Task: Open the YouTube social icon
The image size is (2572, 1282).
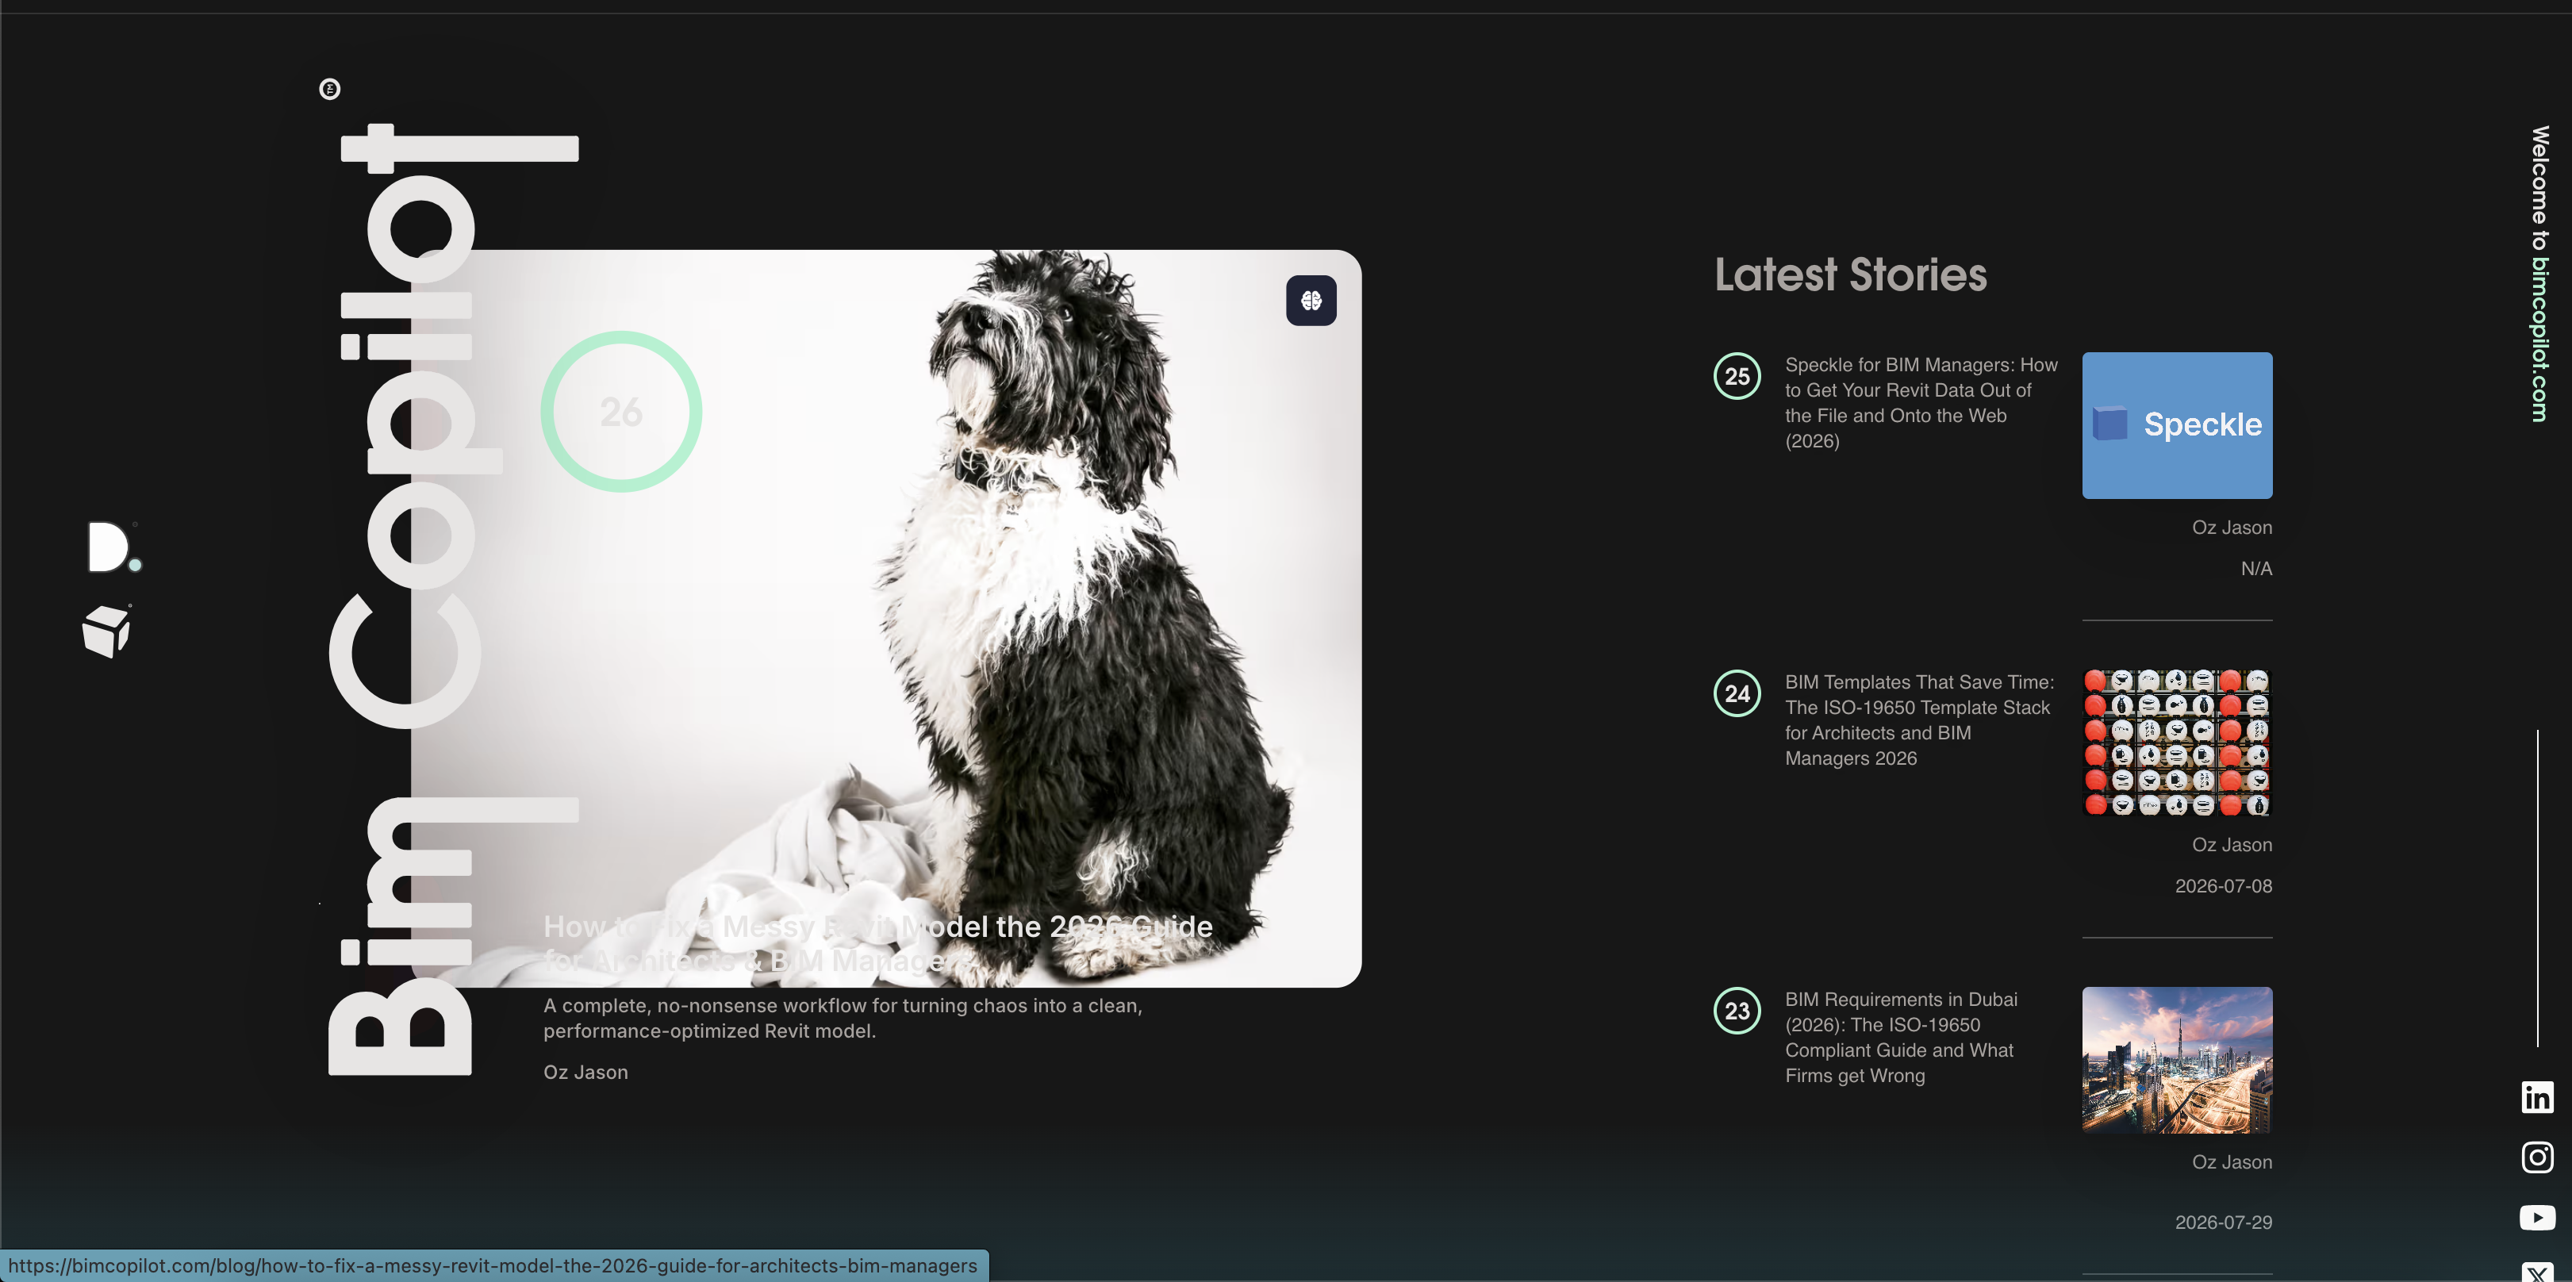Action: click(x=2537, y=1218)
